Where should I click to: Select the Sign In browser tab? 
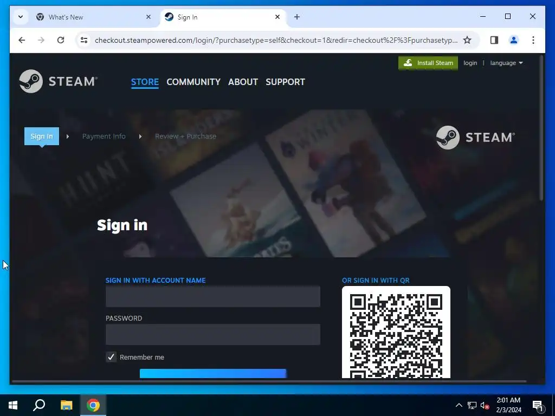point(223,17)
